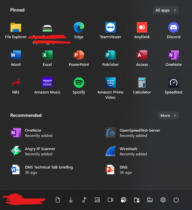
Task: Open Documents folder shortcut
Action: pos(58,200)
